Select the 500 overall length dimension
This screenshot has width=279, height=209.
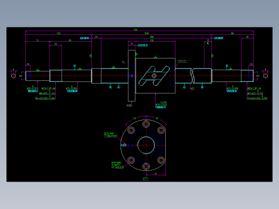click(146, 33)
